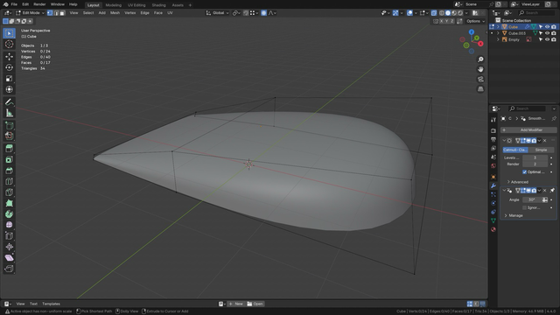560x315 pixels.
Task: Select the Move tool in toolbar
Action: click(10, 56)
